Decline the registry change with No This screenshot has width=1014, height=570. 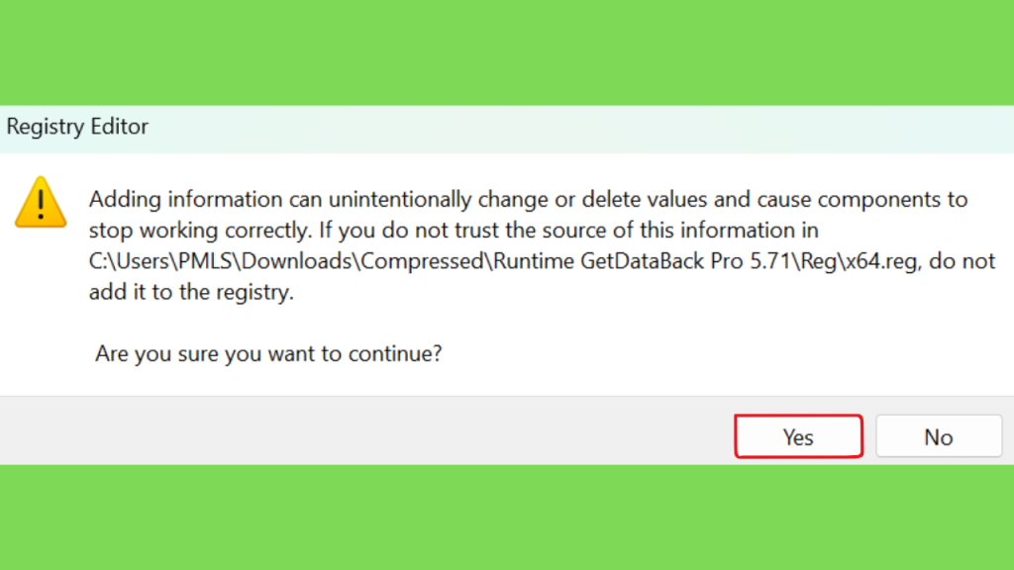[x=939, y=436]
